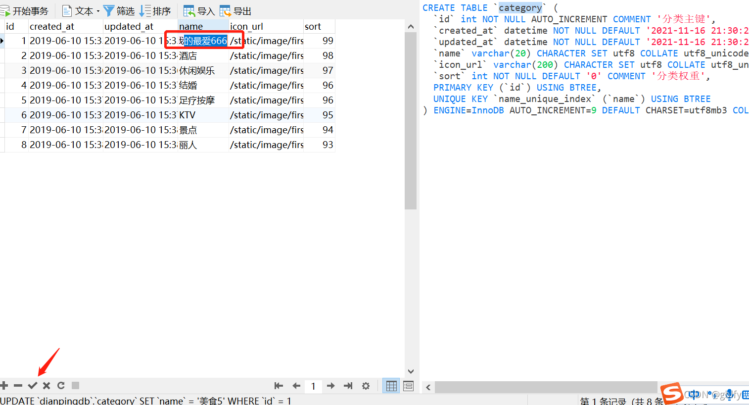The image size is (749, 405).
Task: Click the sort value 99 cell
Action: 319,41
